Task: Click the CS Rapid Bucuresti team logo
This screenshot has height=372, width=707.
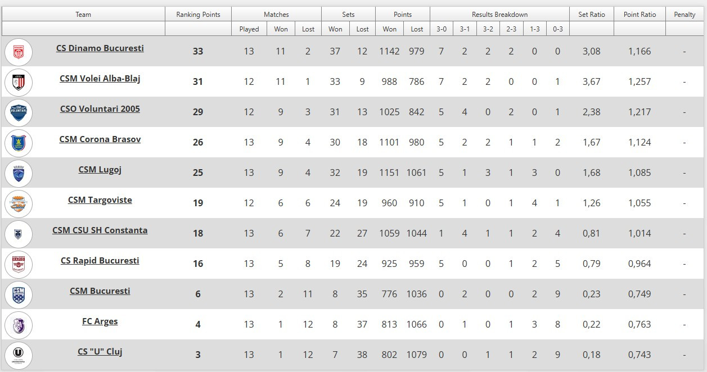Action: pyautogui.click(x=19, y=264)
